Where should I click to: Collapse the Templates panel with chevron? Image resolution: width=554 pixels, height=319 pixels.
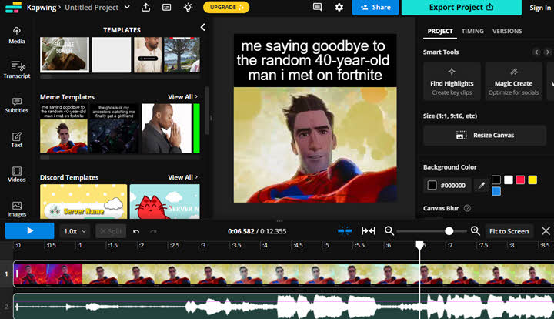[202, 28]
